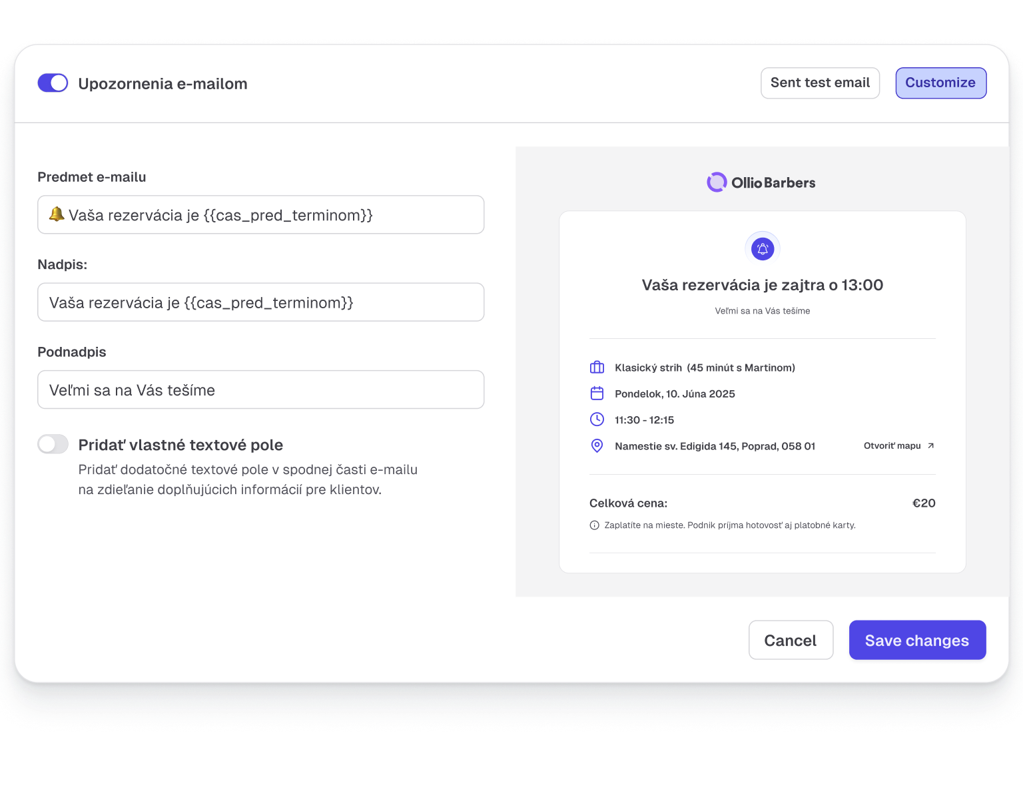1023x799 pixels.
Task: Disable the Upozornenia e-mailom toggle
Action: tap(53, 83)
